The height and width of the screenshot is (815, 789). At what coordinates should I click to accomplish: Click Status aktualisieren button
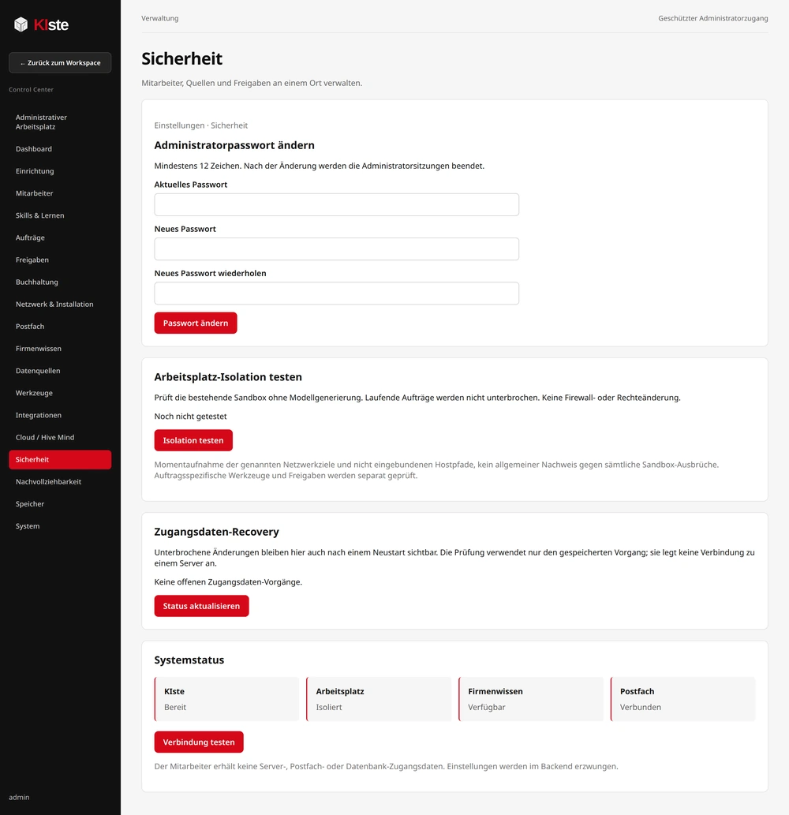point(202,606)
